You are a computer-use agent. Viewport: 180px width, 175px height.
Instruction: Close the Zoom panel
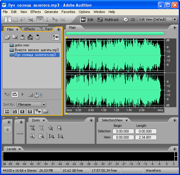click(44, 121)
